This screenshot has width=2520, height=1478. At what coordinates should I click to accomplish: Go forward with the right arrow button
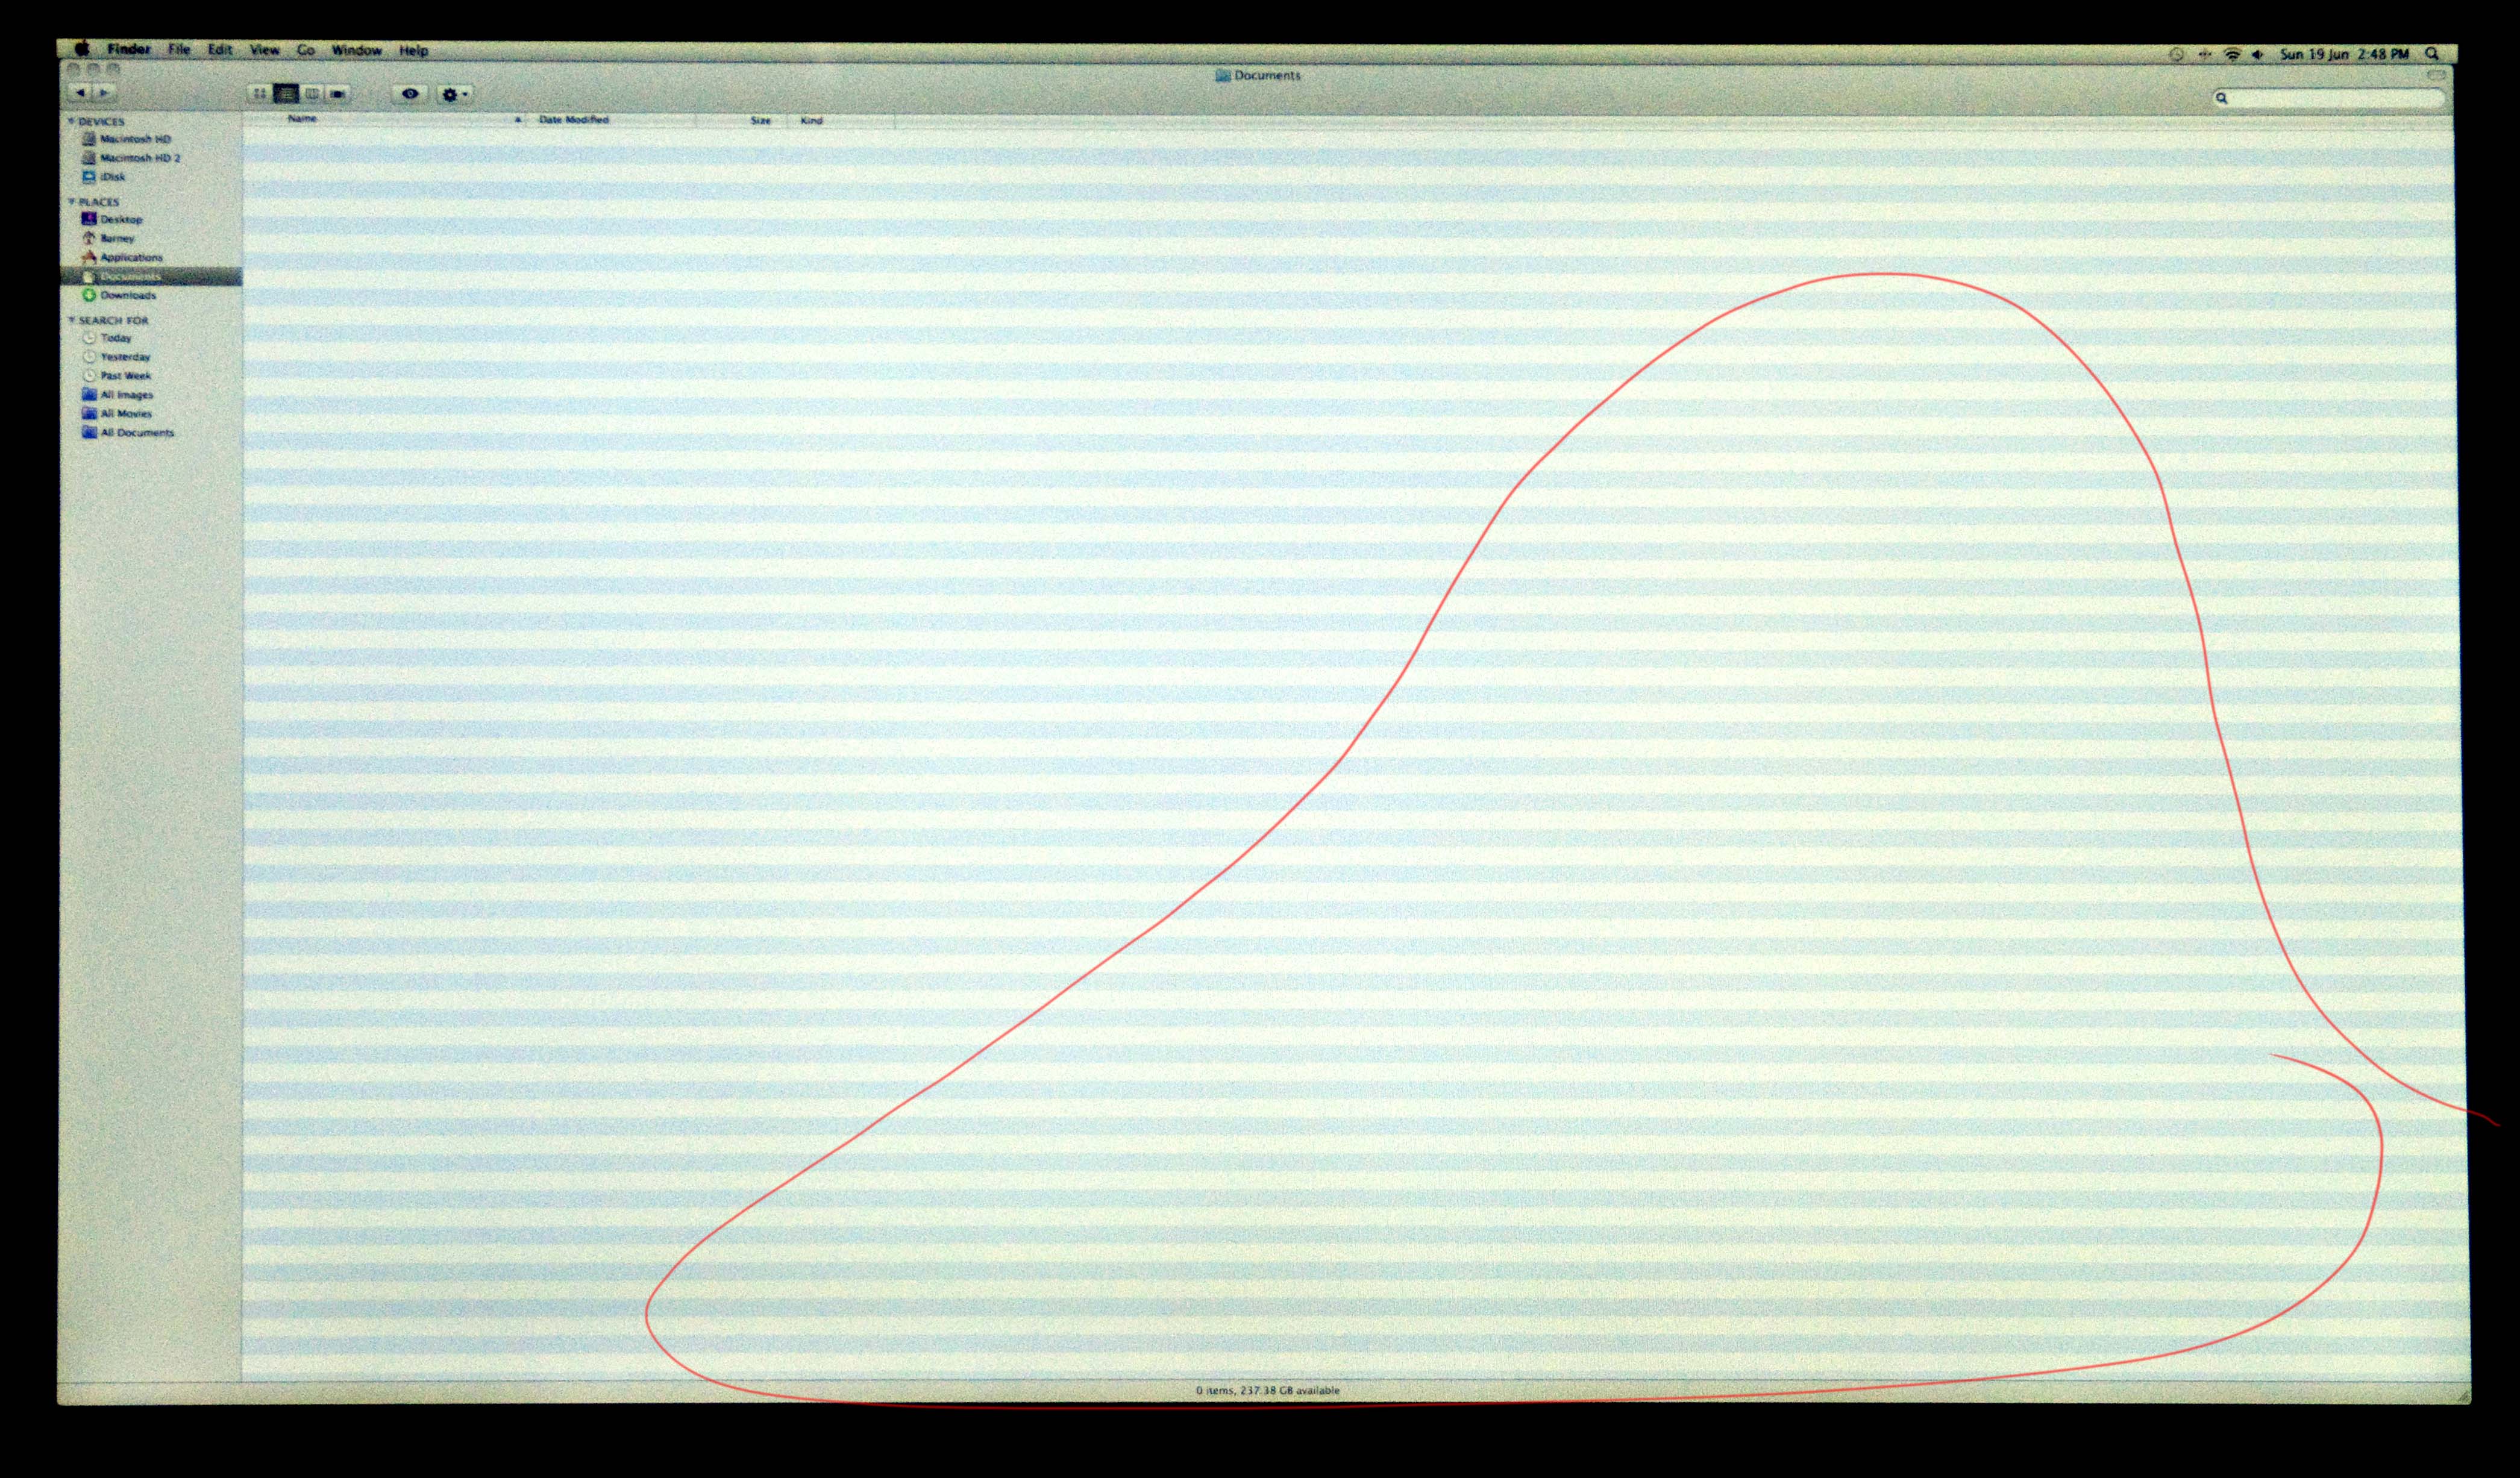[x=104, y=93]
